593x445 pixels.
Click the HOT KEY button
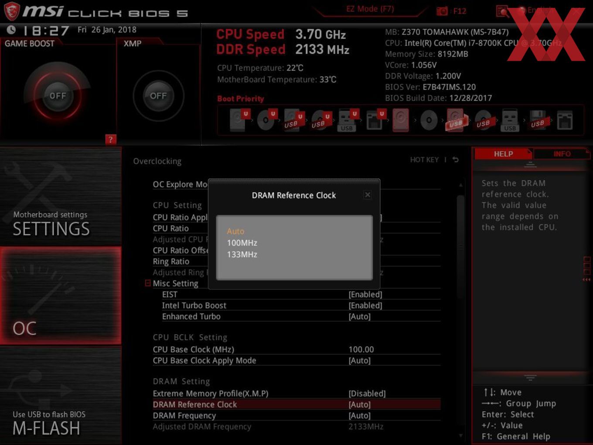(424, 160)
